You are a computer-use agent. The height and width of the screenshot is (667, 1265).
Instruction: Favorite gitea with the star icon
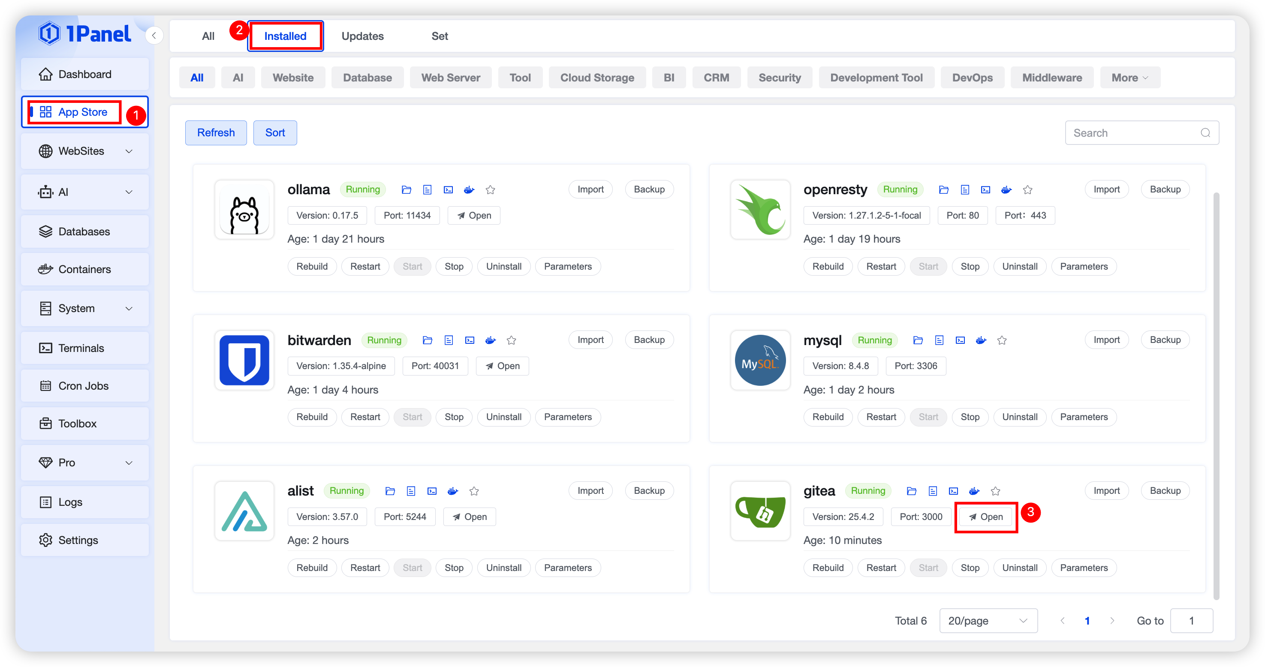(995, 491)
